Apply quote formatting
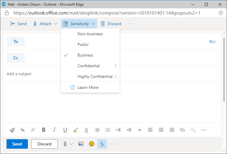227x154 pixels. tap(139, 130)
